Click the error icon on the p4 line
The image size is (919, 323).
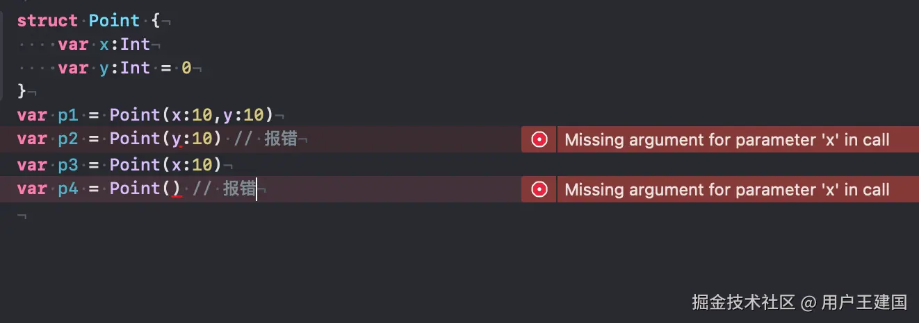click(539, 189)
